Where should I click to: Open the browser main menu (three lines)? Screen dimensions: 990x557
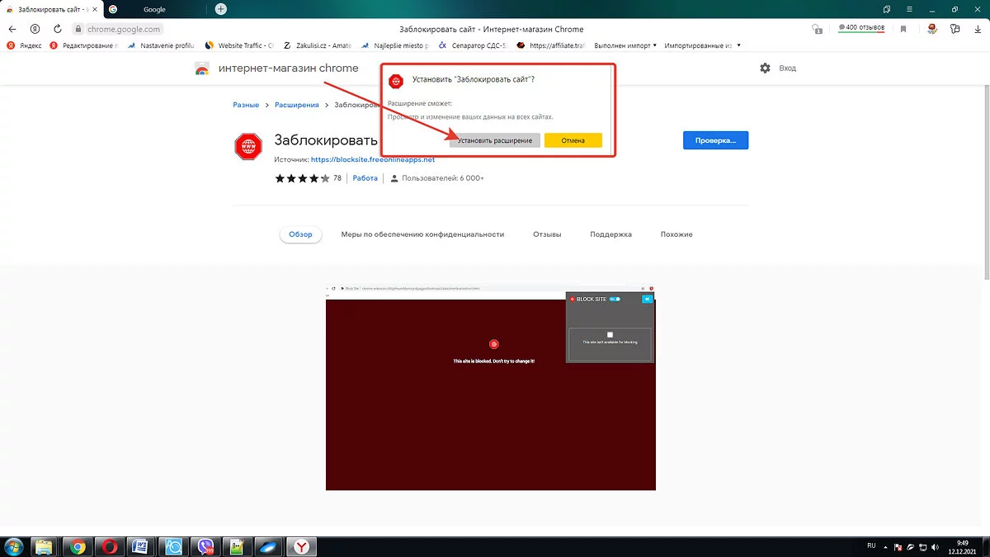pos(908,9)
